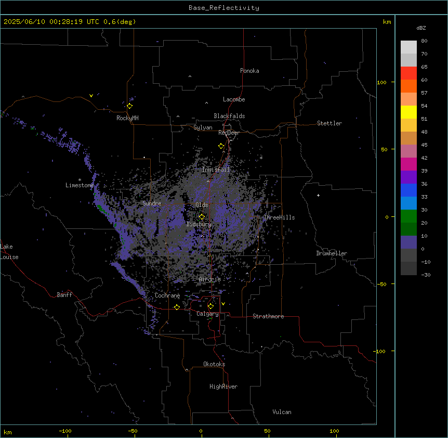The image size is (448, 438).
Task: Select the slate purple 0-10 dBZ swatch
Action: click(409, 242)
